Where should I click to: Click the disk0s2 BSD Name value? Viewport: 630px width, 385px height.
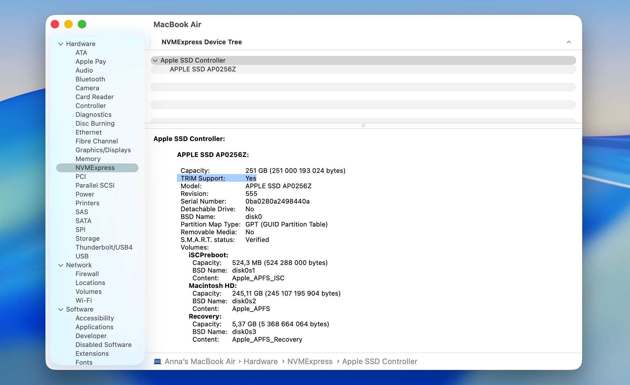point(244,301)
